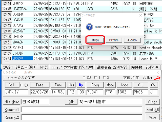162x122 pixels.
Task: Select callsign JJ4JIR in the log
Action: click(23, 53)
